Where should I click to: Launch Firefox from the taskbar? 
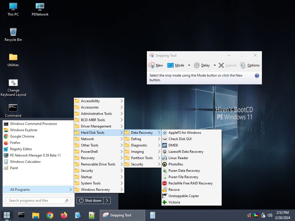coord(64,215)
